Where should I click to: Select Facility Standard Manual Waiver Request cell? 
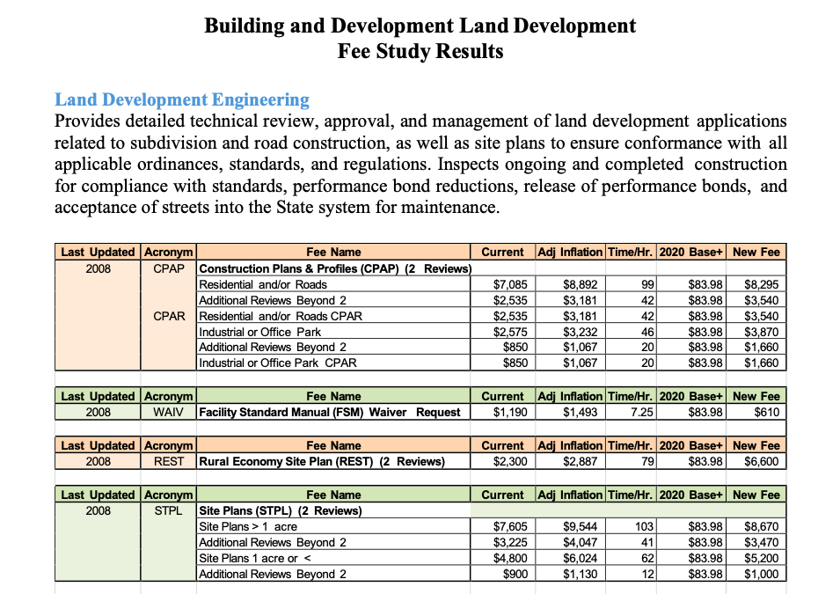click(x=330, y=412)
